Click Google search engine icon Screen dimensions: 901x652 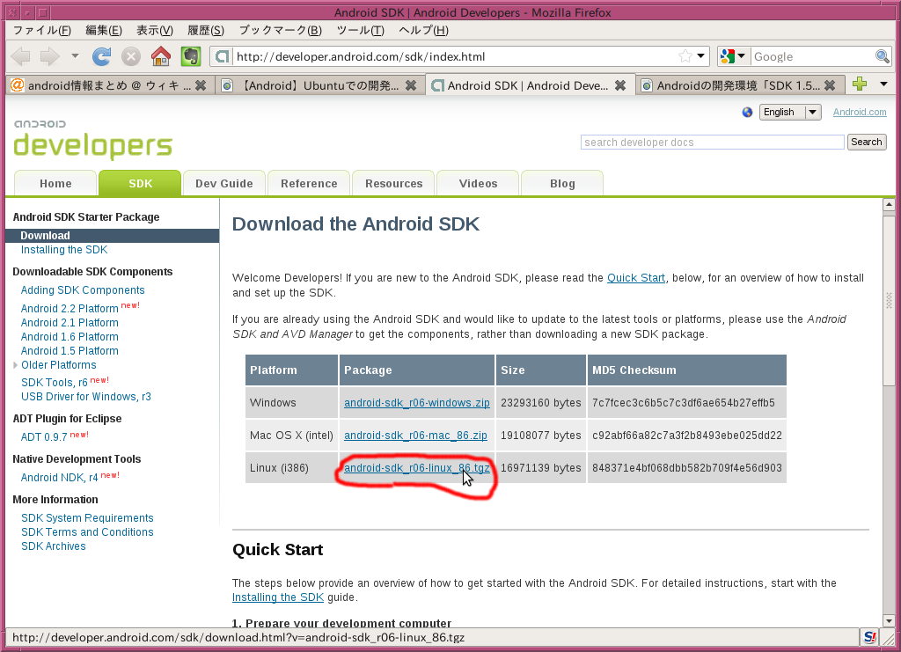point(728,56)
